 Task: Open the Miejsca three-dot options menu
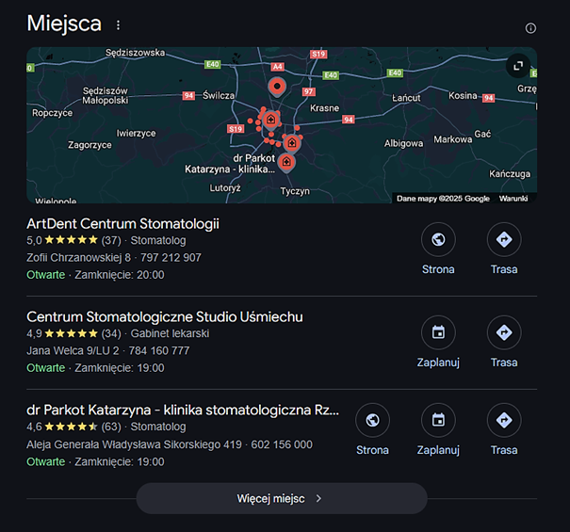(118, 25)
